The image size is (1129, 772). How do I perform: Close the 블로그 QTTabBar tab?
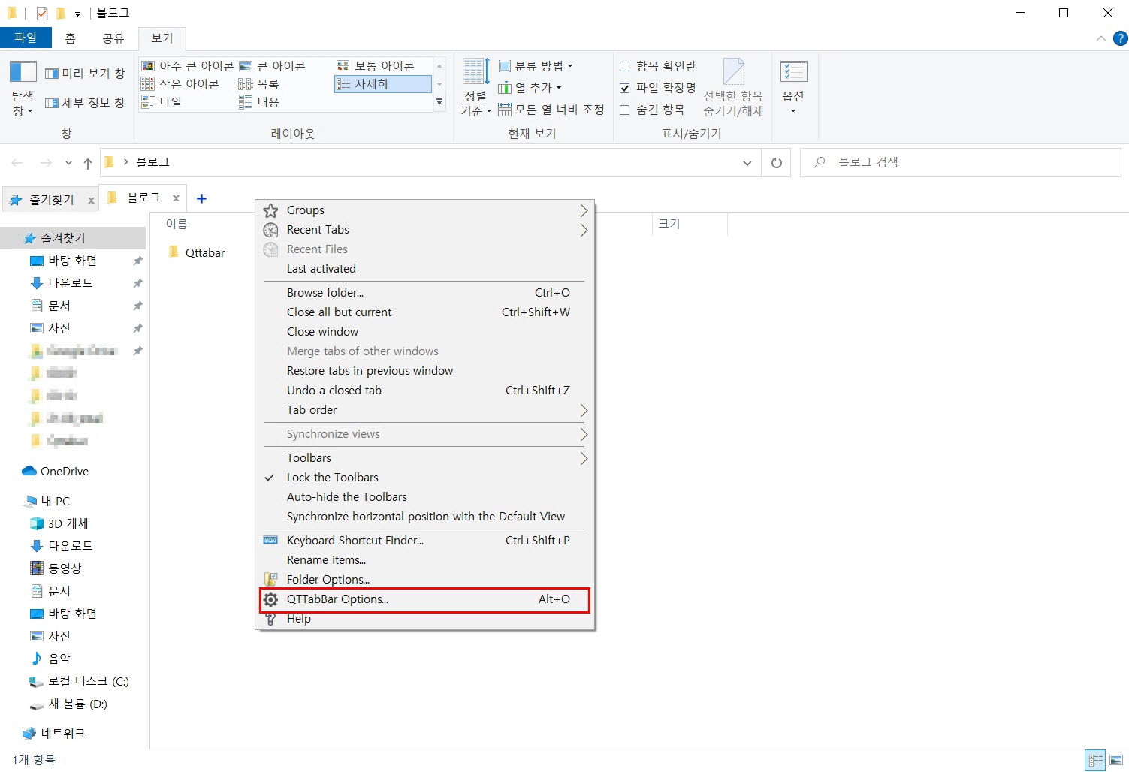pyautogui.click(x=176, y=198)
